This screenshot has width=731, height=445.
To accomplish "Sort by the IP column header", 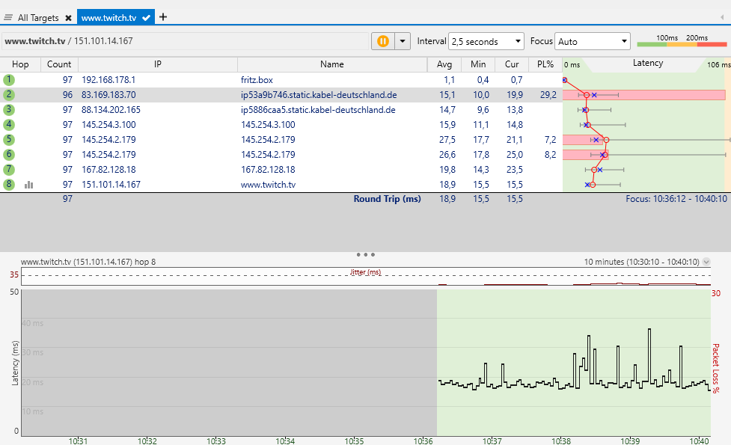I will [158, 64].
